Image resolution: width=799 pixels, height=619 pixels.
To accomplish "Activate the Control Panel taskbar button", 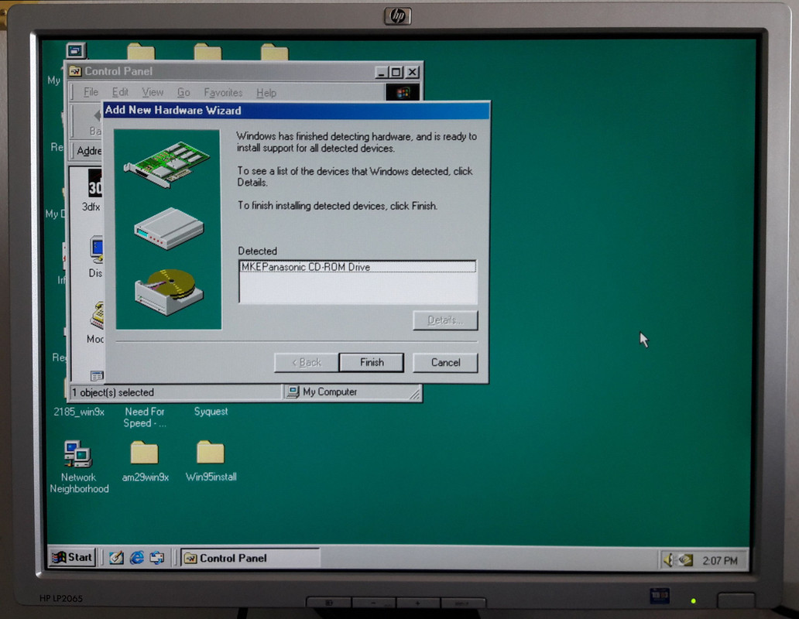I will click(x=250, y=558).
